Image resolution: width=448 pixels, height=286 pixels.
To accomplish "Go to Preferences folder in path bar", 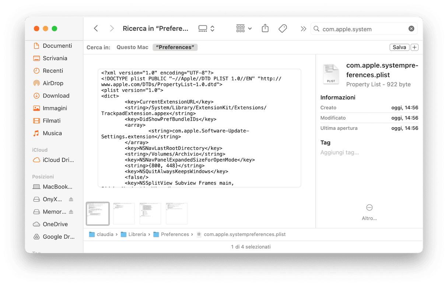I will (x=171, y=234).
